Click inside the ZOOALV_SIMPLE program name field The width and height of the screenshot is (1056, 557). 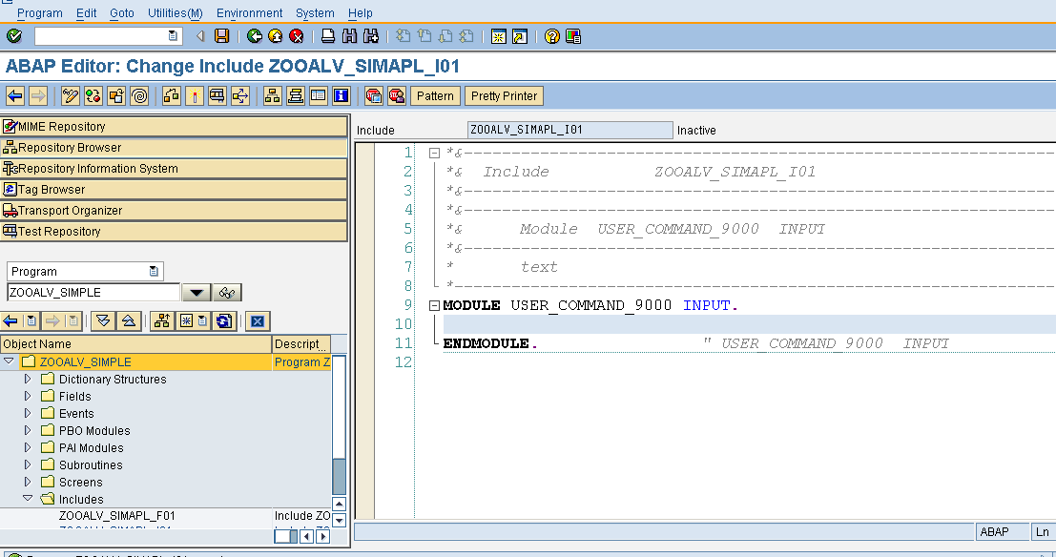click(91, 292)
